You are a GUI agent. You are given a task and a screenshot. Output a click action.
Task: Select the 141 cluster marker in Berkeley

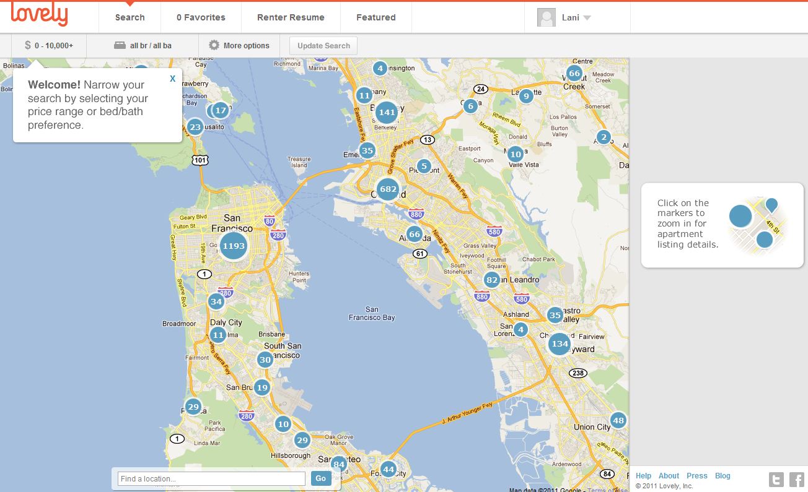387,112
